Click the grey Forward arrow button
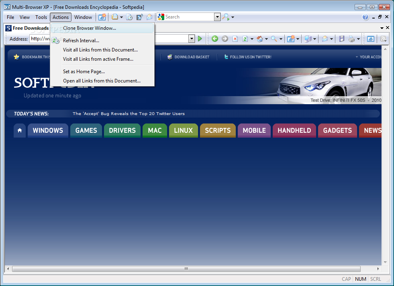The width and height of the screenshot is (394, 286). click(x=225, y=39)
